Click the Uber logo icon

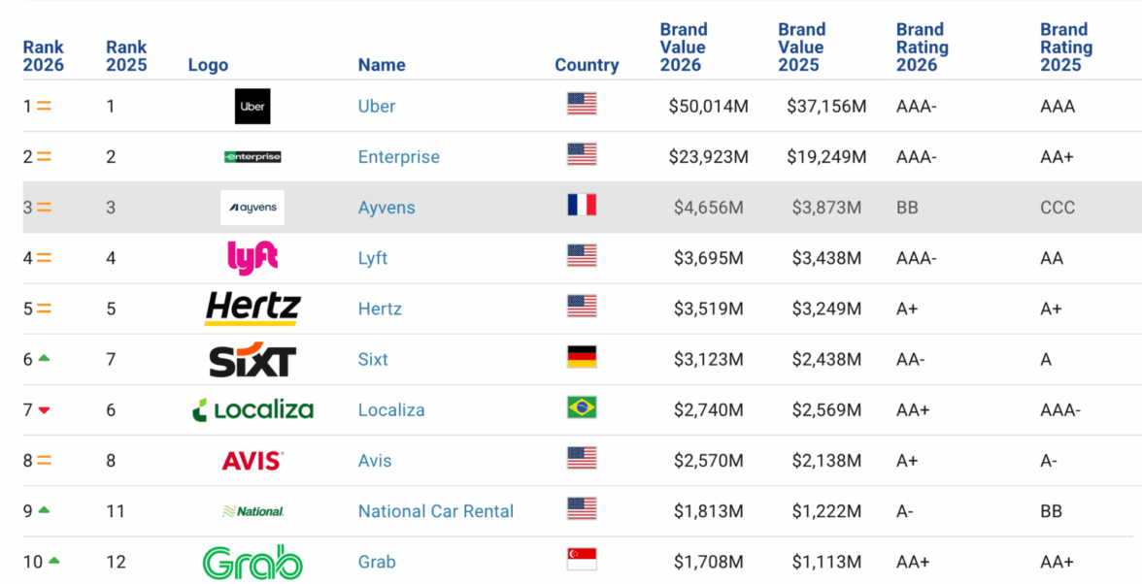pos(252,106)
